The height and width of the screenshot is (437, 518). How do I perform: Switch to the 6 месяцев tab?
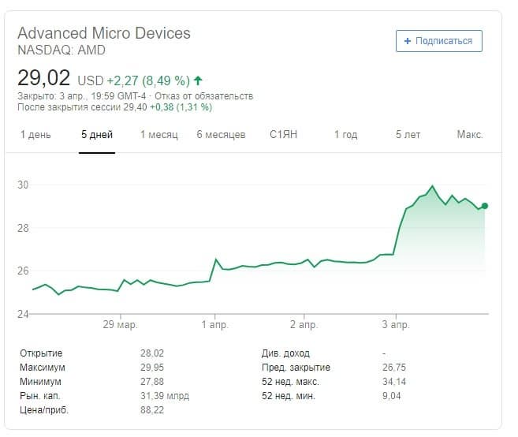221,135
